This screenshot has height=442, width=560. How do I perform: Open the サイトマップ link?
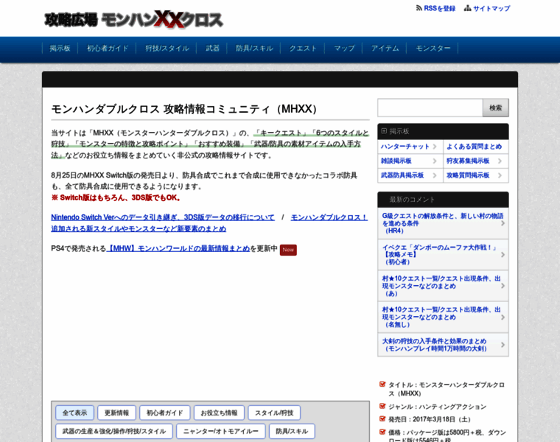491,8
